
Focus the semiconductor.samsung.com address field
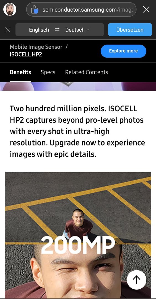pos(81,9)
